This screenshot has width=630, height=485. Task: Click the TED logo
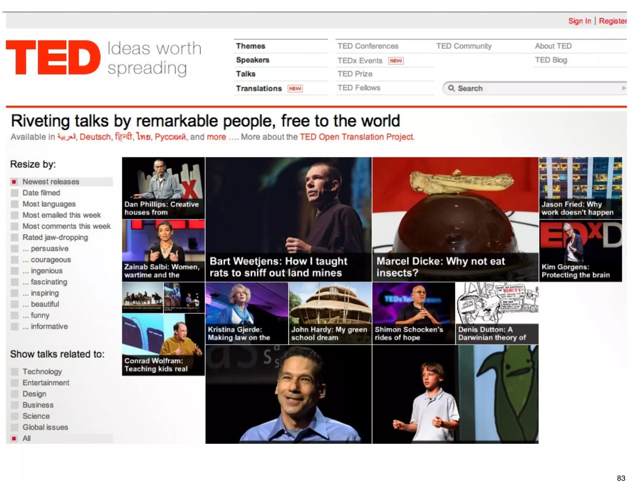53,58
